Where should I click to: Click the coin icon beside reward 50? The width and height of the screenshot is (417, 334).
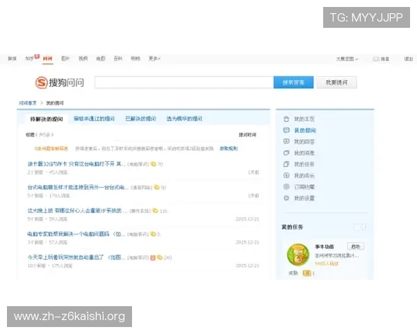point(156,187)
